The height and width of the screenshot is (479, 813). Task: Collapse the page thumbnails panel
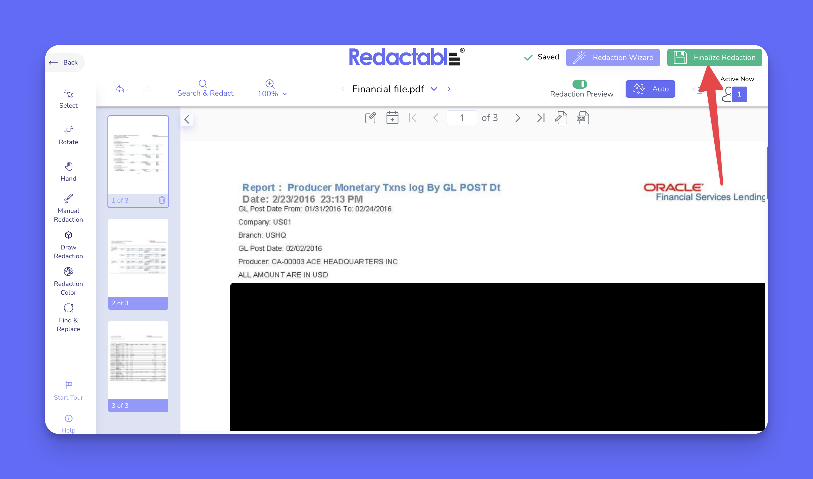click(187, 119)
